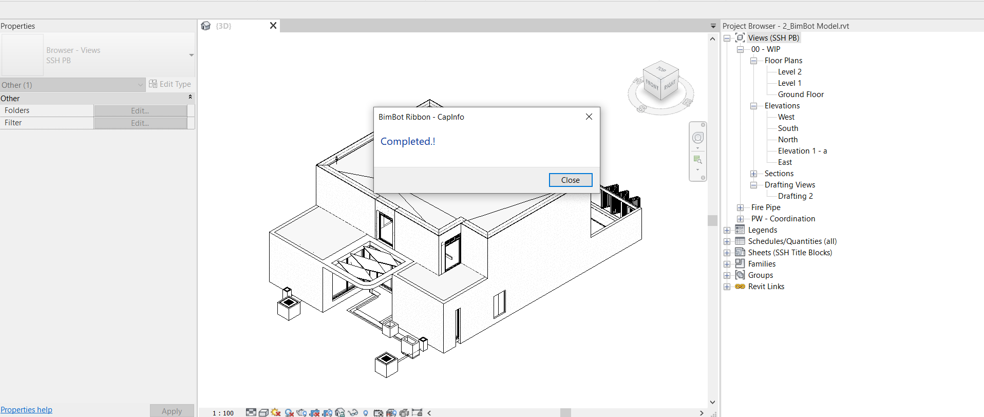
Task: Collapse the Other properties group
Action: [190, 97]
